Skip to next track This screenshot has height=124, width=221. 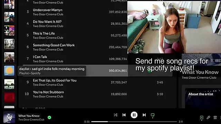144,115
